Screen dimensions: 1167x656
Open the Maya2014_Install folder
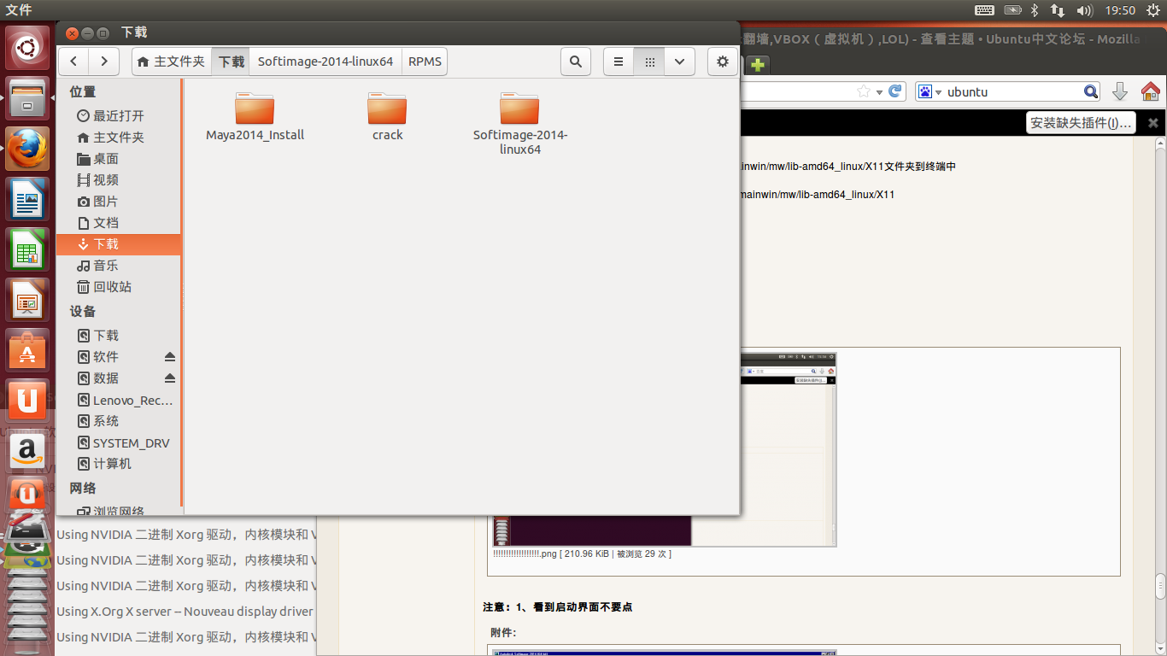[x=255, y=117]
